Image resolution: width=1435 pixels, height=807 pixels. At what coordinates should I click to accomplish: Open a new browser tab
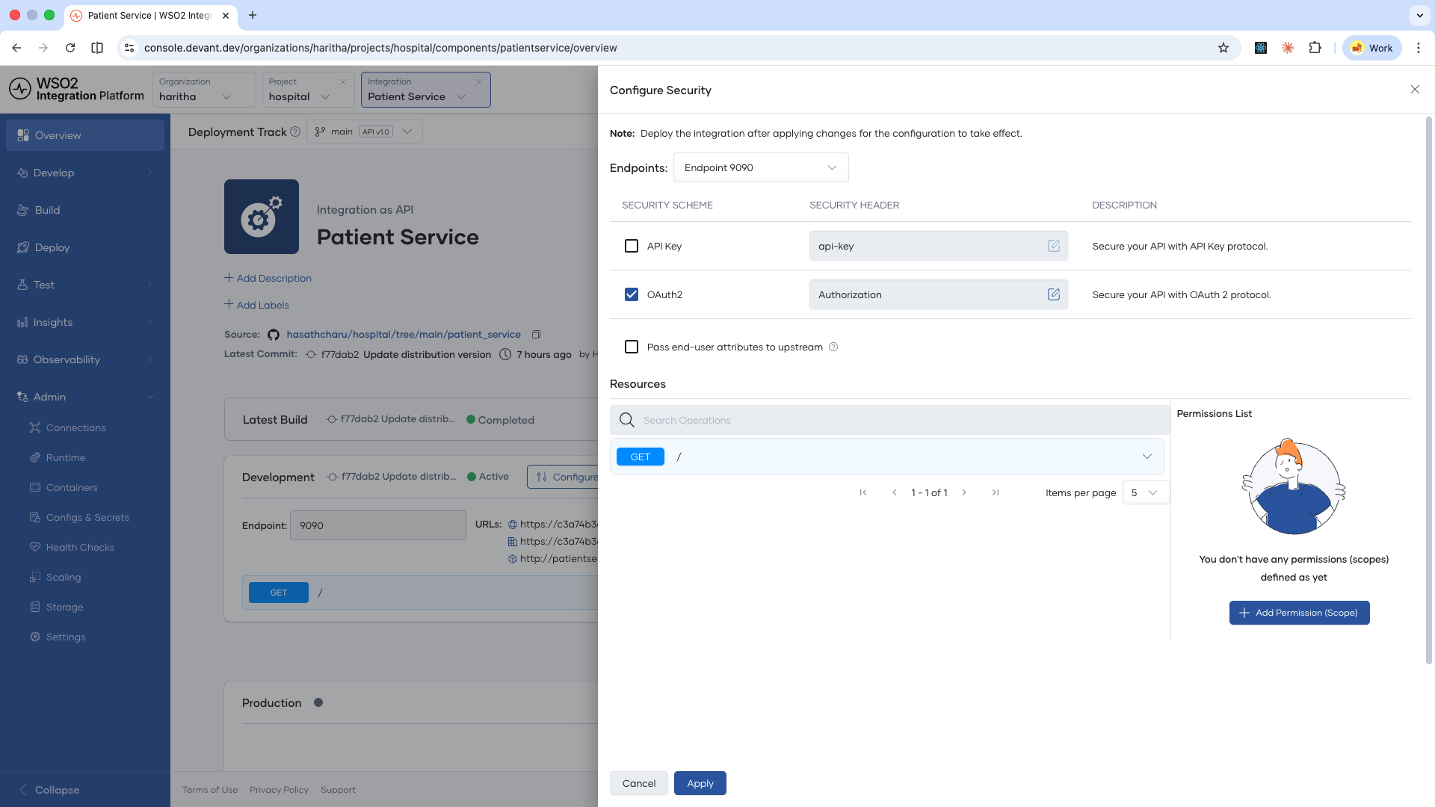click(x=253, y=15)
